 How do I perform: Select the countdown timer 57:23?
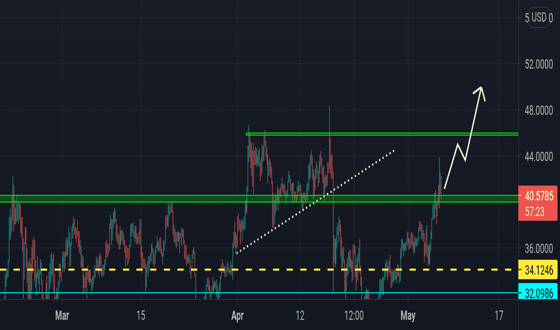(535, 212)
